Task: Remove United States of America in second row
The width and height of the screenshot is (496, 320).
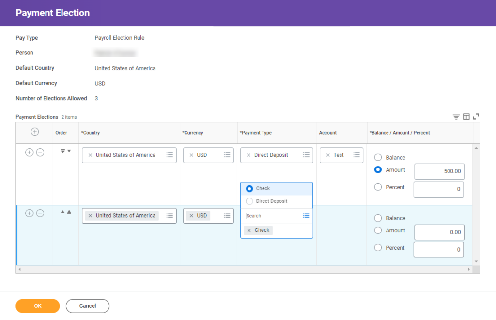Action: click(x=90, y=216)
